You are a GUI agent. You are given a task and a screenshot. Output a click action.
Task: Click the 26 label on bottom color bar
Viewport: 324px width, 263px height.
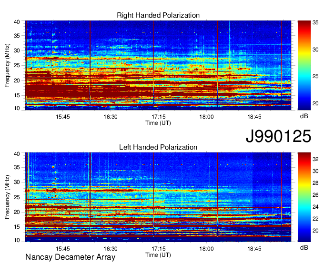tap(315, 195)
